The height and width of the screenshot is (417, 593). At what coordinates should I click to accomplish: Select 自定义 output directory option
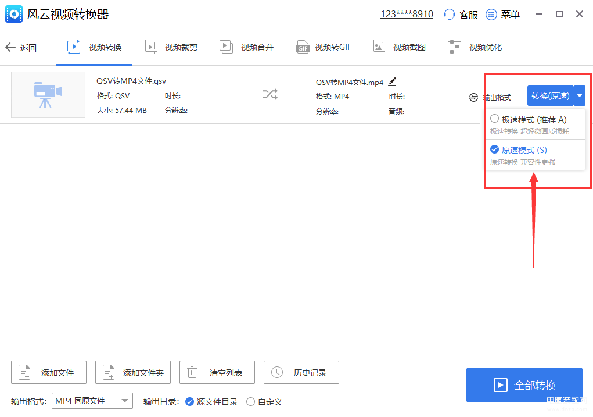(x=264, y=402)
